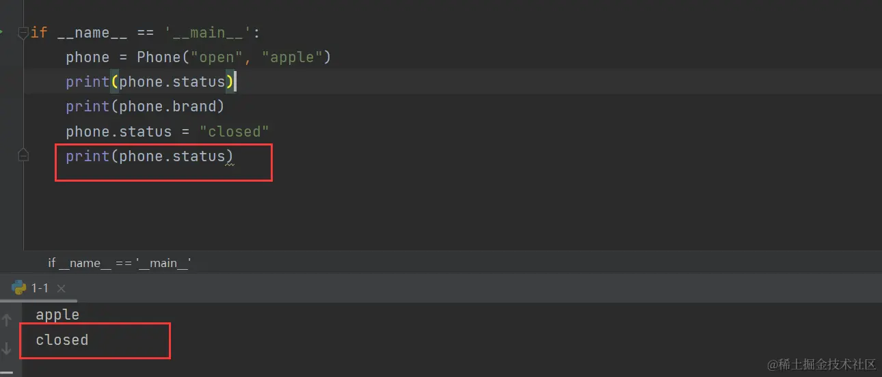
Task: Close the 1-1 run tab
Action: point(61,289)
